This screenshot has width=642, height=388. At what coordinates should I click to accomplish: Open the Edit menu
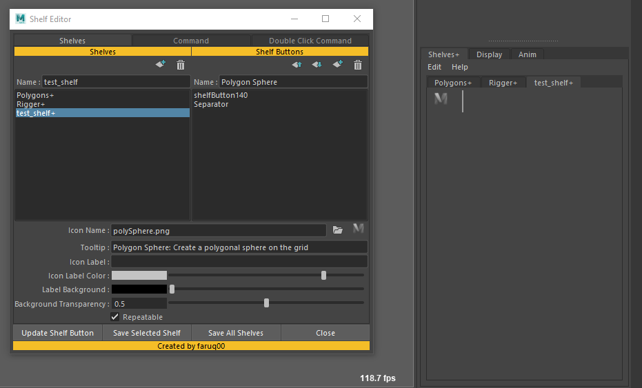[434, 67]
